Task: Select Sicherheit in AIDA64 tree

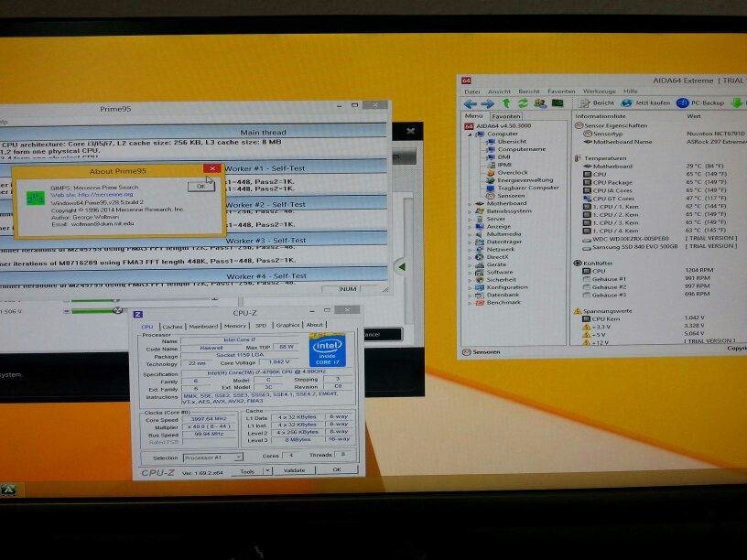Action: pyautogui.click(x=496, y=279)
